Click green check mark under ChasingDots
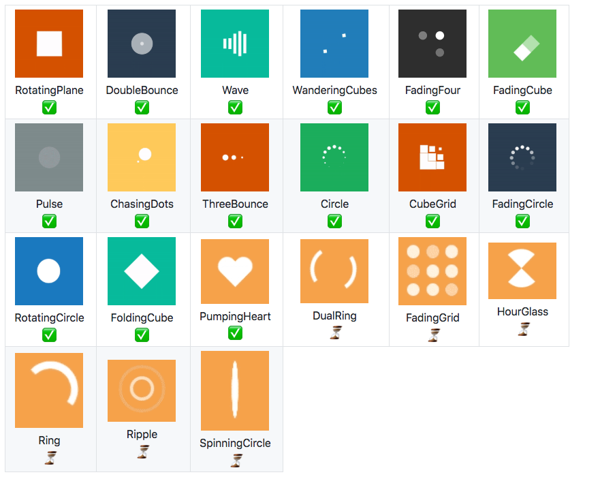 pyautogui.click(x=142, y=221)
